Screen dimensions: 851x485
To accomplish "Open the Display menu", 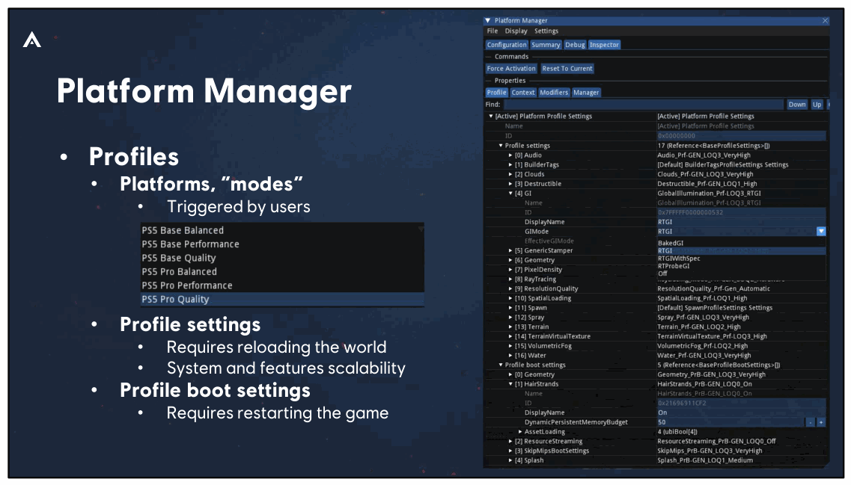I will (x=516, y=31).
